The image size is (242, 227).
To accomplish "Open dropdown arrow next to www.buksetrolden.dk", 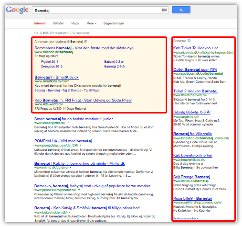I will 70,212.
